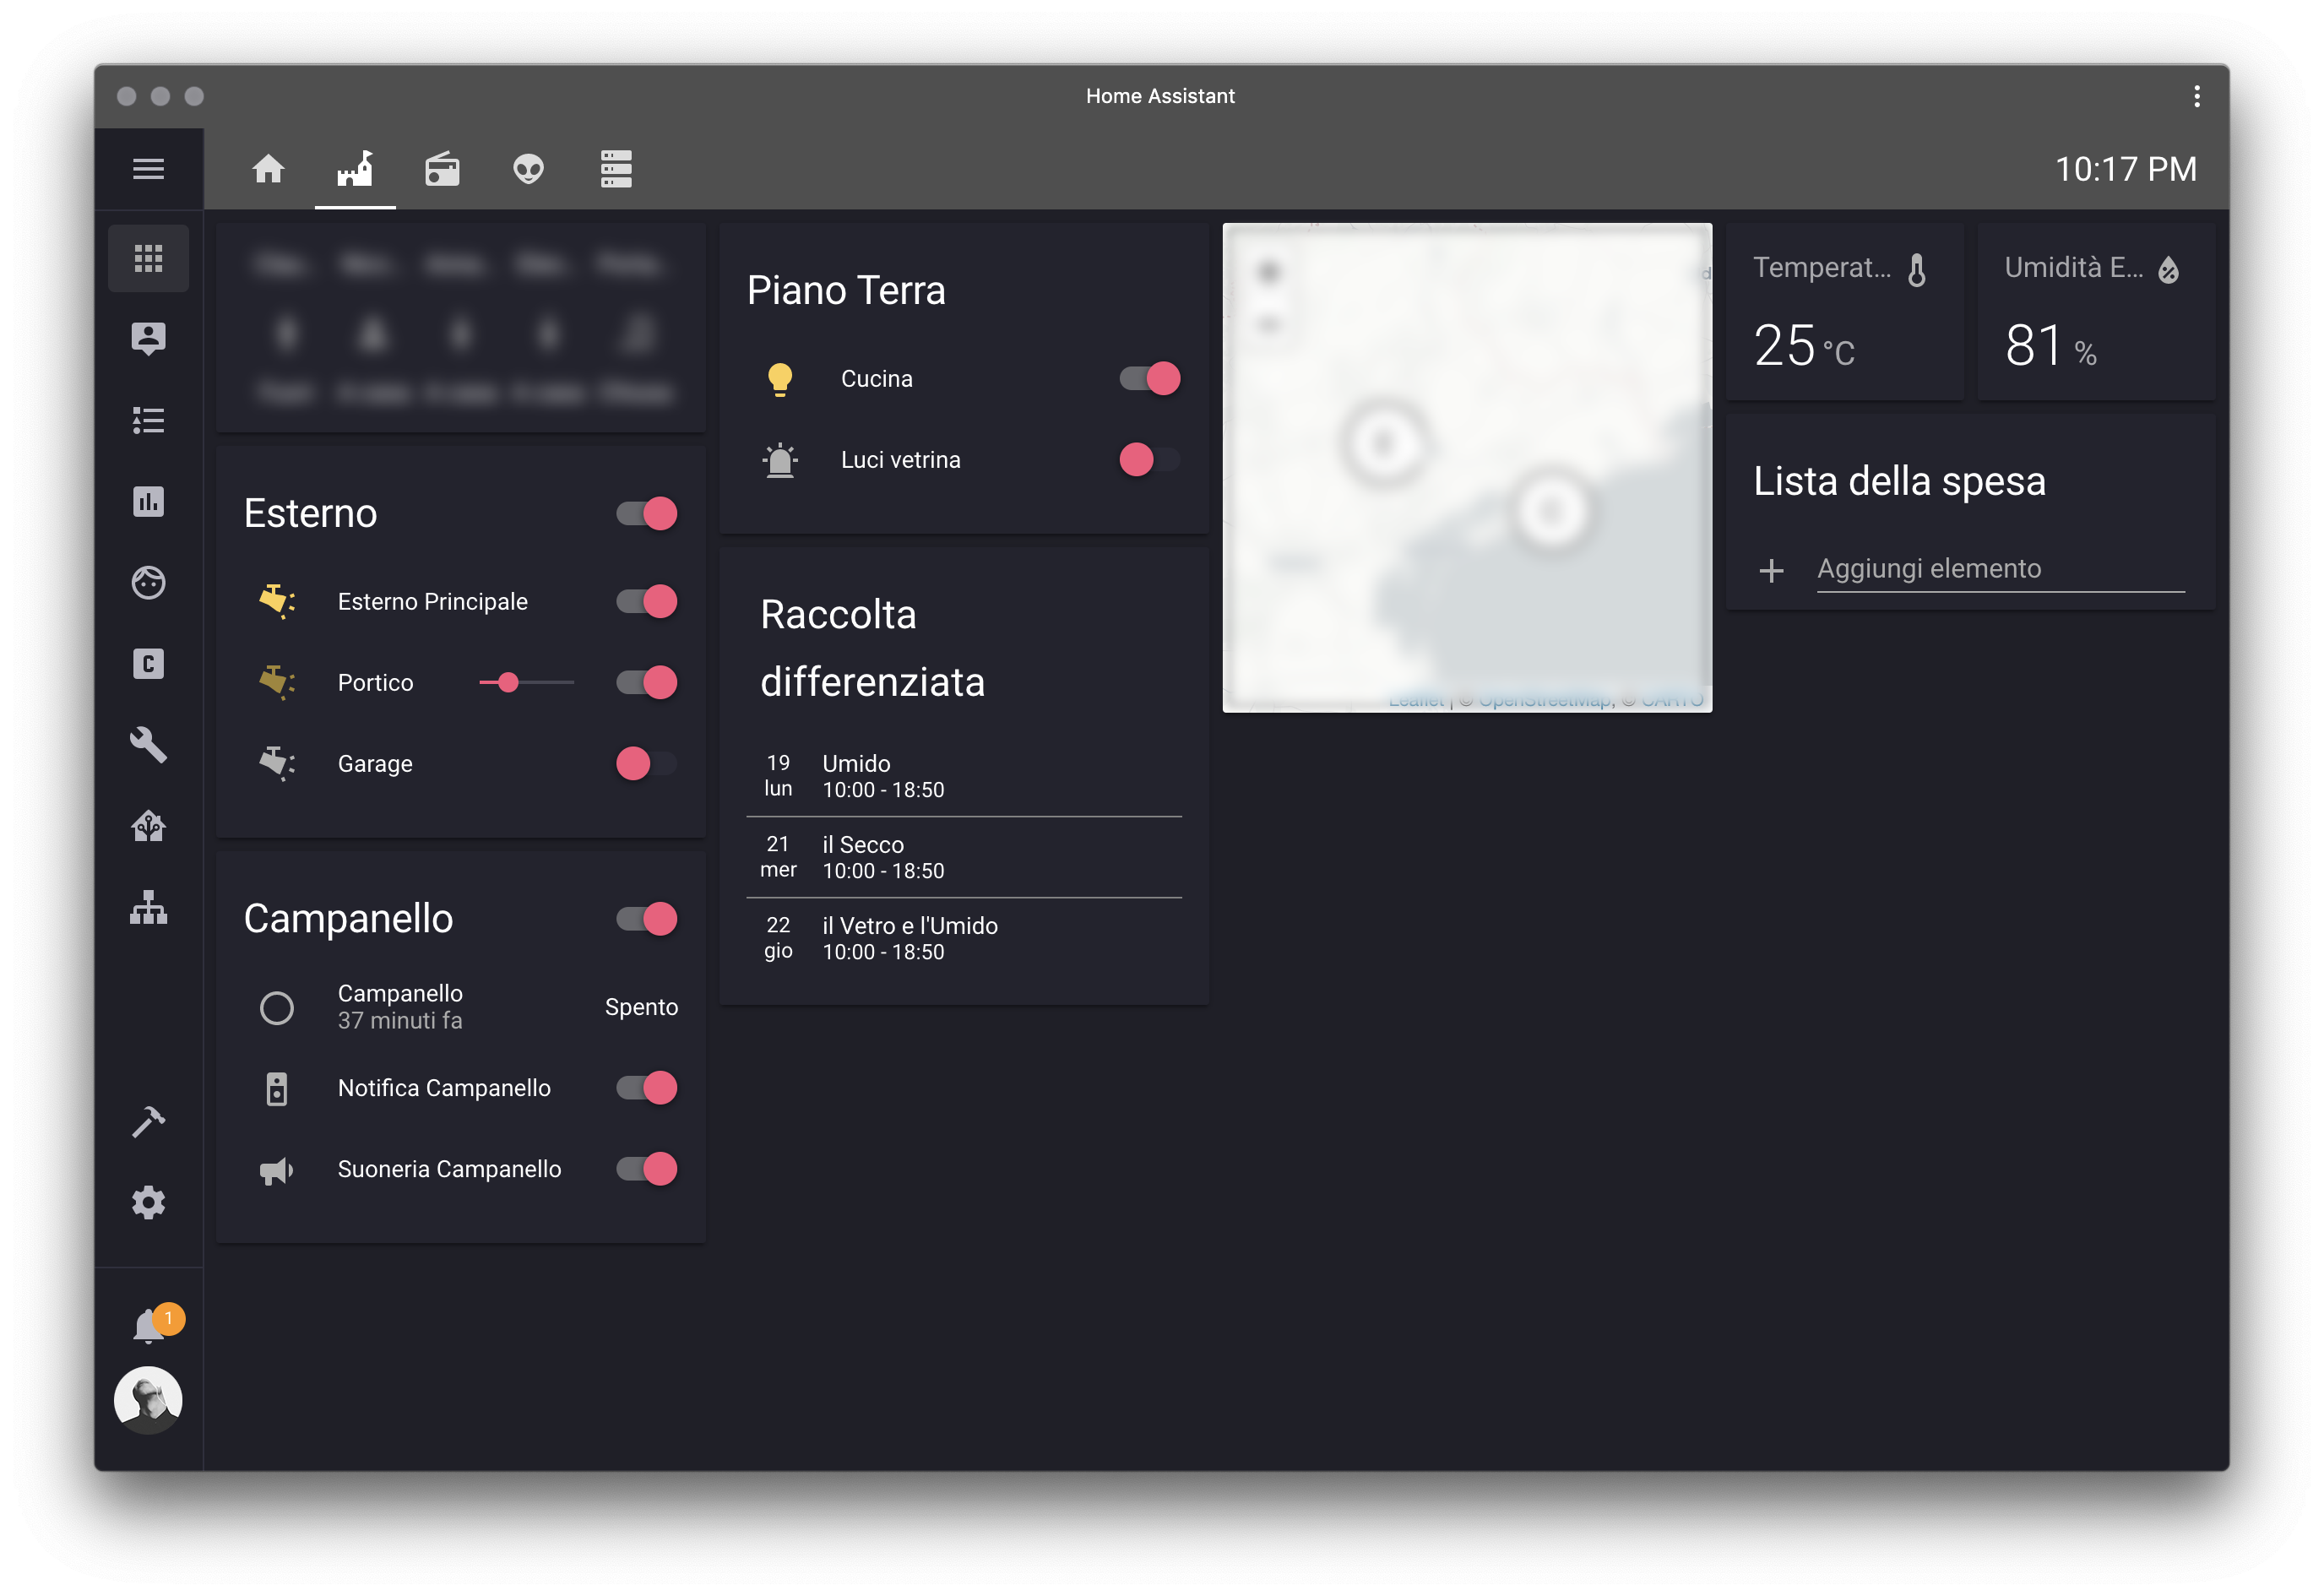Turn on Luci vetrina switch
Image resolution: width=2324 pixels, height=1596 pixels.
(1150, 460)
